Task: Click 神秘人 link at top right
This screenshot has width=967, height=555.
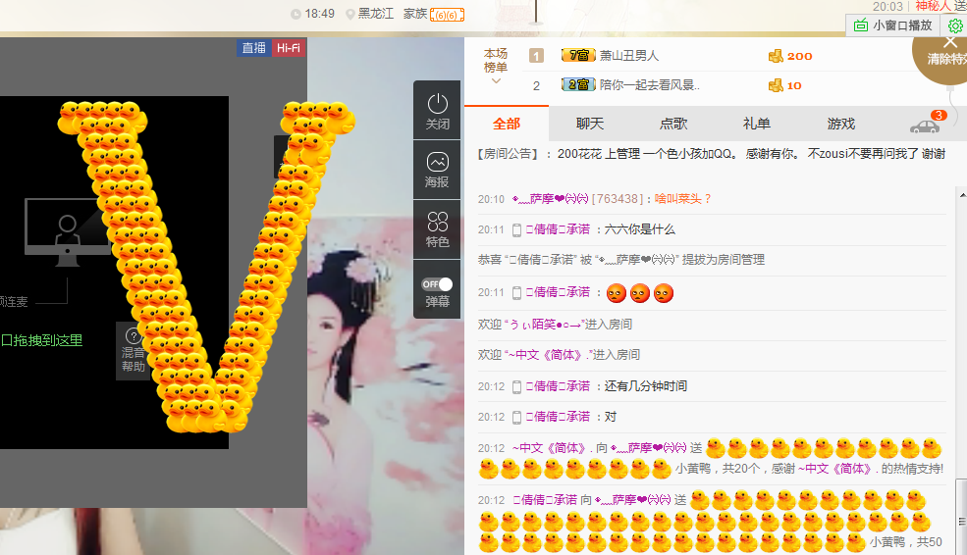Action: 933,6
